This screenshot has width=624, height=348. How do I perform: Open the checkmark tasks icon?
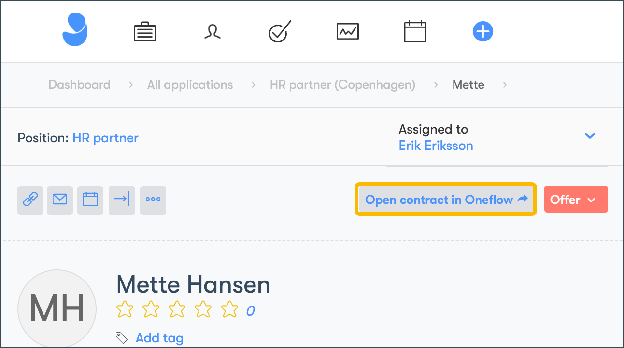[280, 31]
